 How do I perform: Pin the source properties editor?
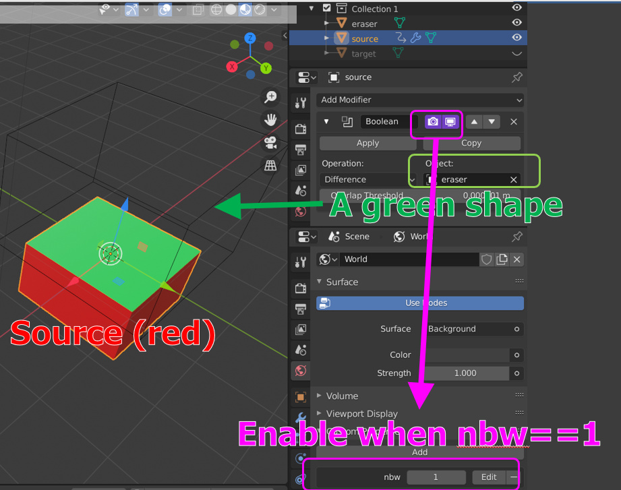click(x=517, y=78)
